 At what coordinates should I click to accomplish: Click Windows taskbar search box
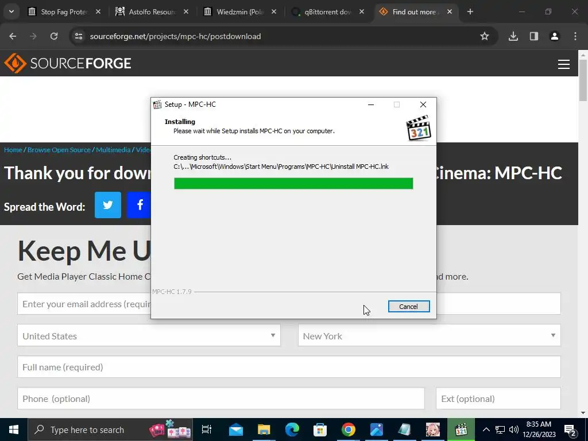point(110,430)
